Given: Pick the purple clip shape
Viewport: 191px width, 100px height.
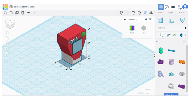Looking at the screenshot, I should [x=161, y=62].
